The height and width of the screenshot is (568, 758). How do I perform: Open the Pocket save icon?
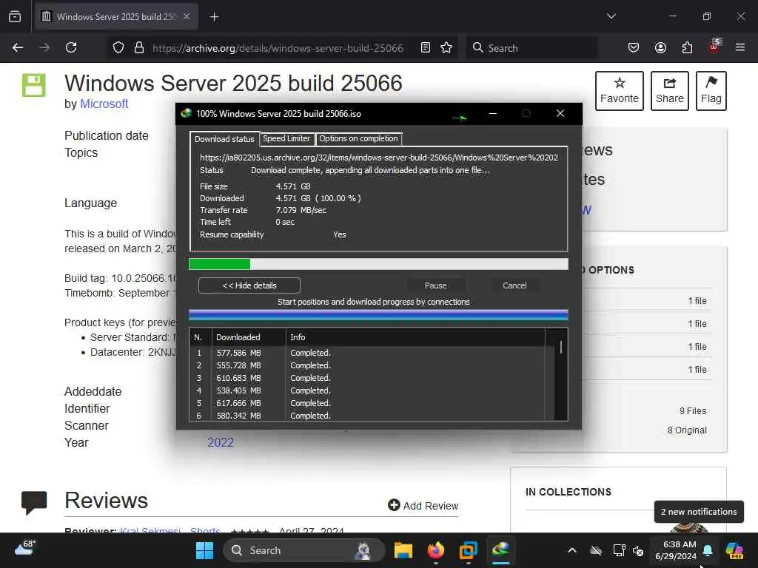[x=634, y=47]
